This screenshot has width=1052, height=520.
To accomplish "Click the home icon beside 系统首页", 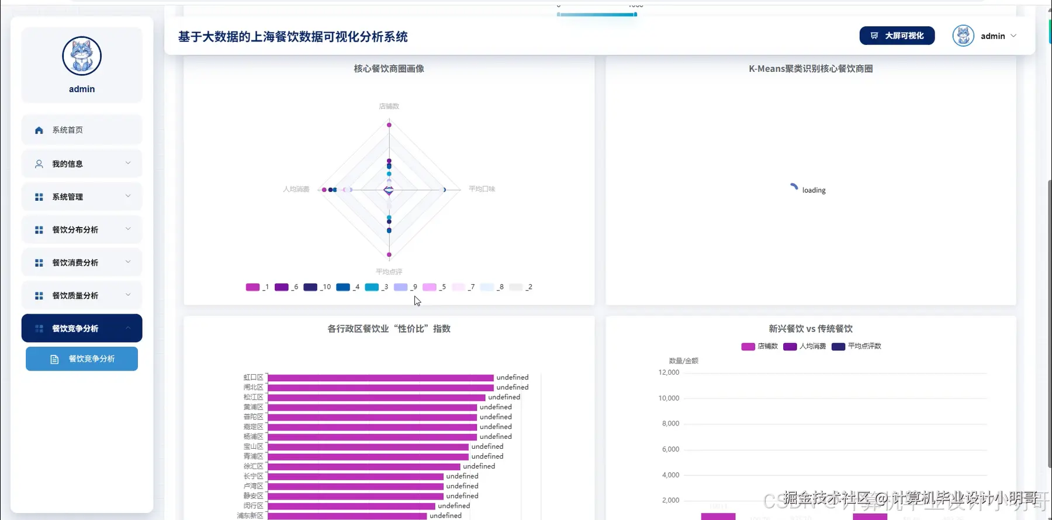I will [39, 130].
